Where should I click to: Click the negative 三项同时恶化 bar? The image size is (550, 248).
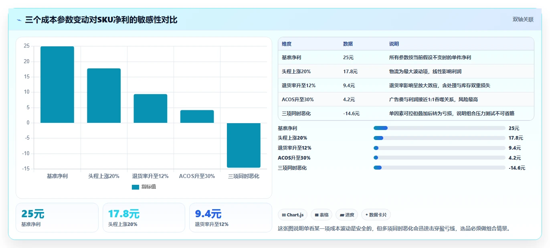(x=244, y=145)
